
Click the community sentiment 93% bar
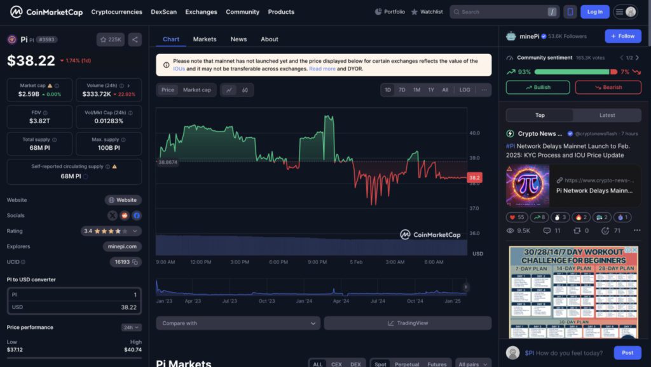pyautogui.click(x=572, y=72)
